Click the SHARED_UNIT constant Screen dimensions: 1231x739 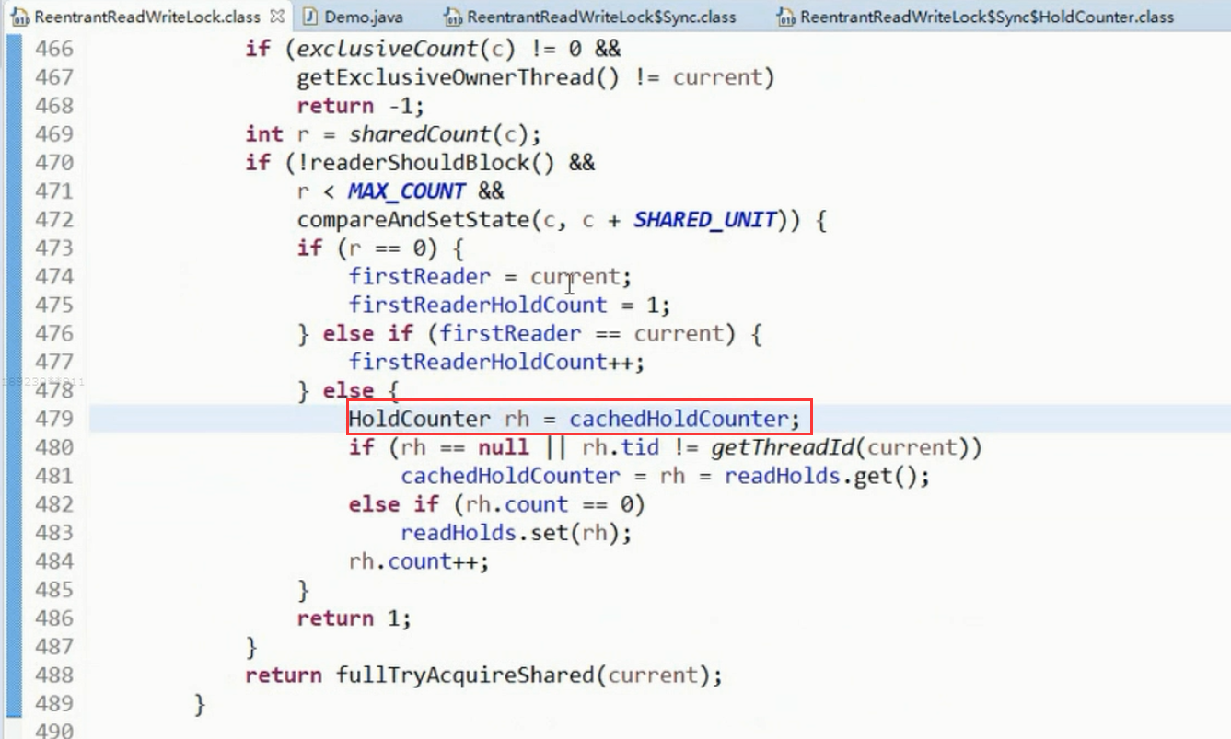tap(704, 220)
